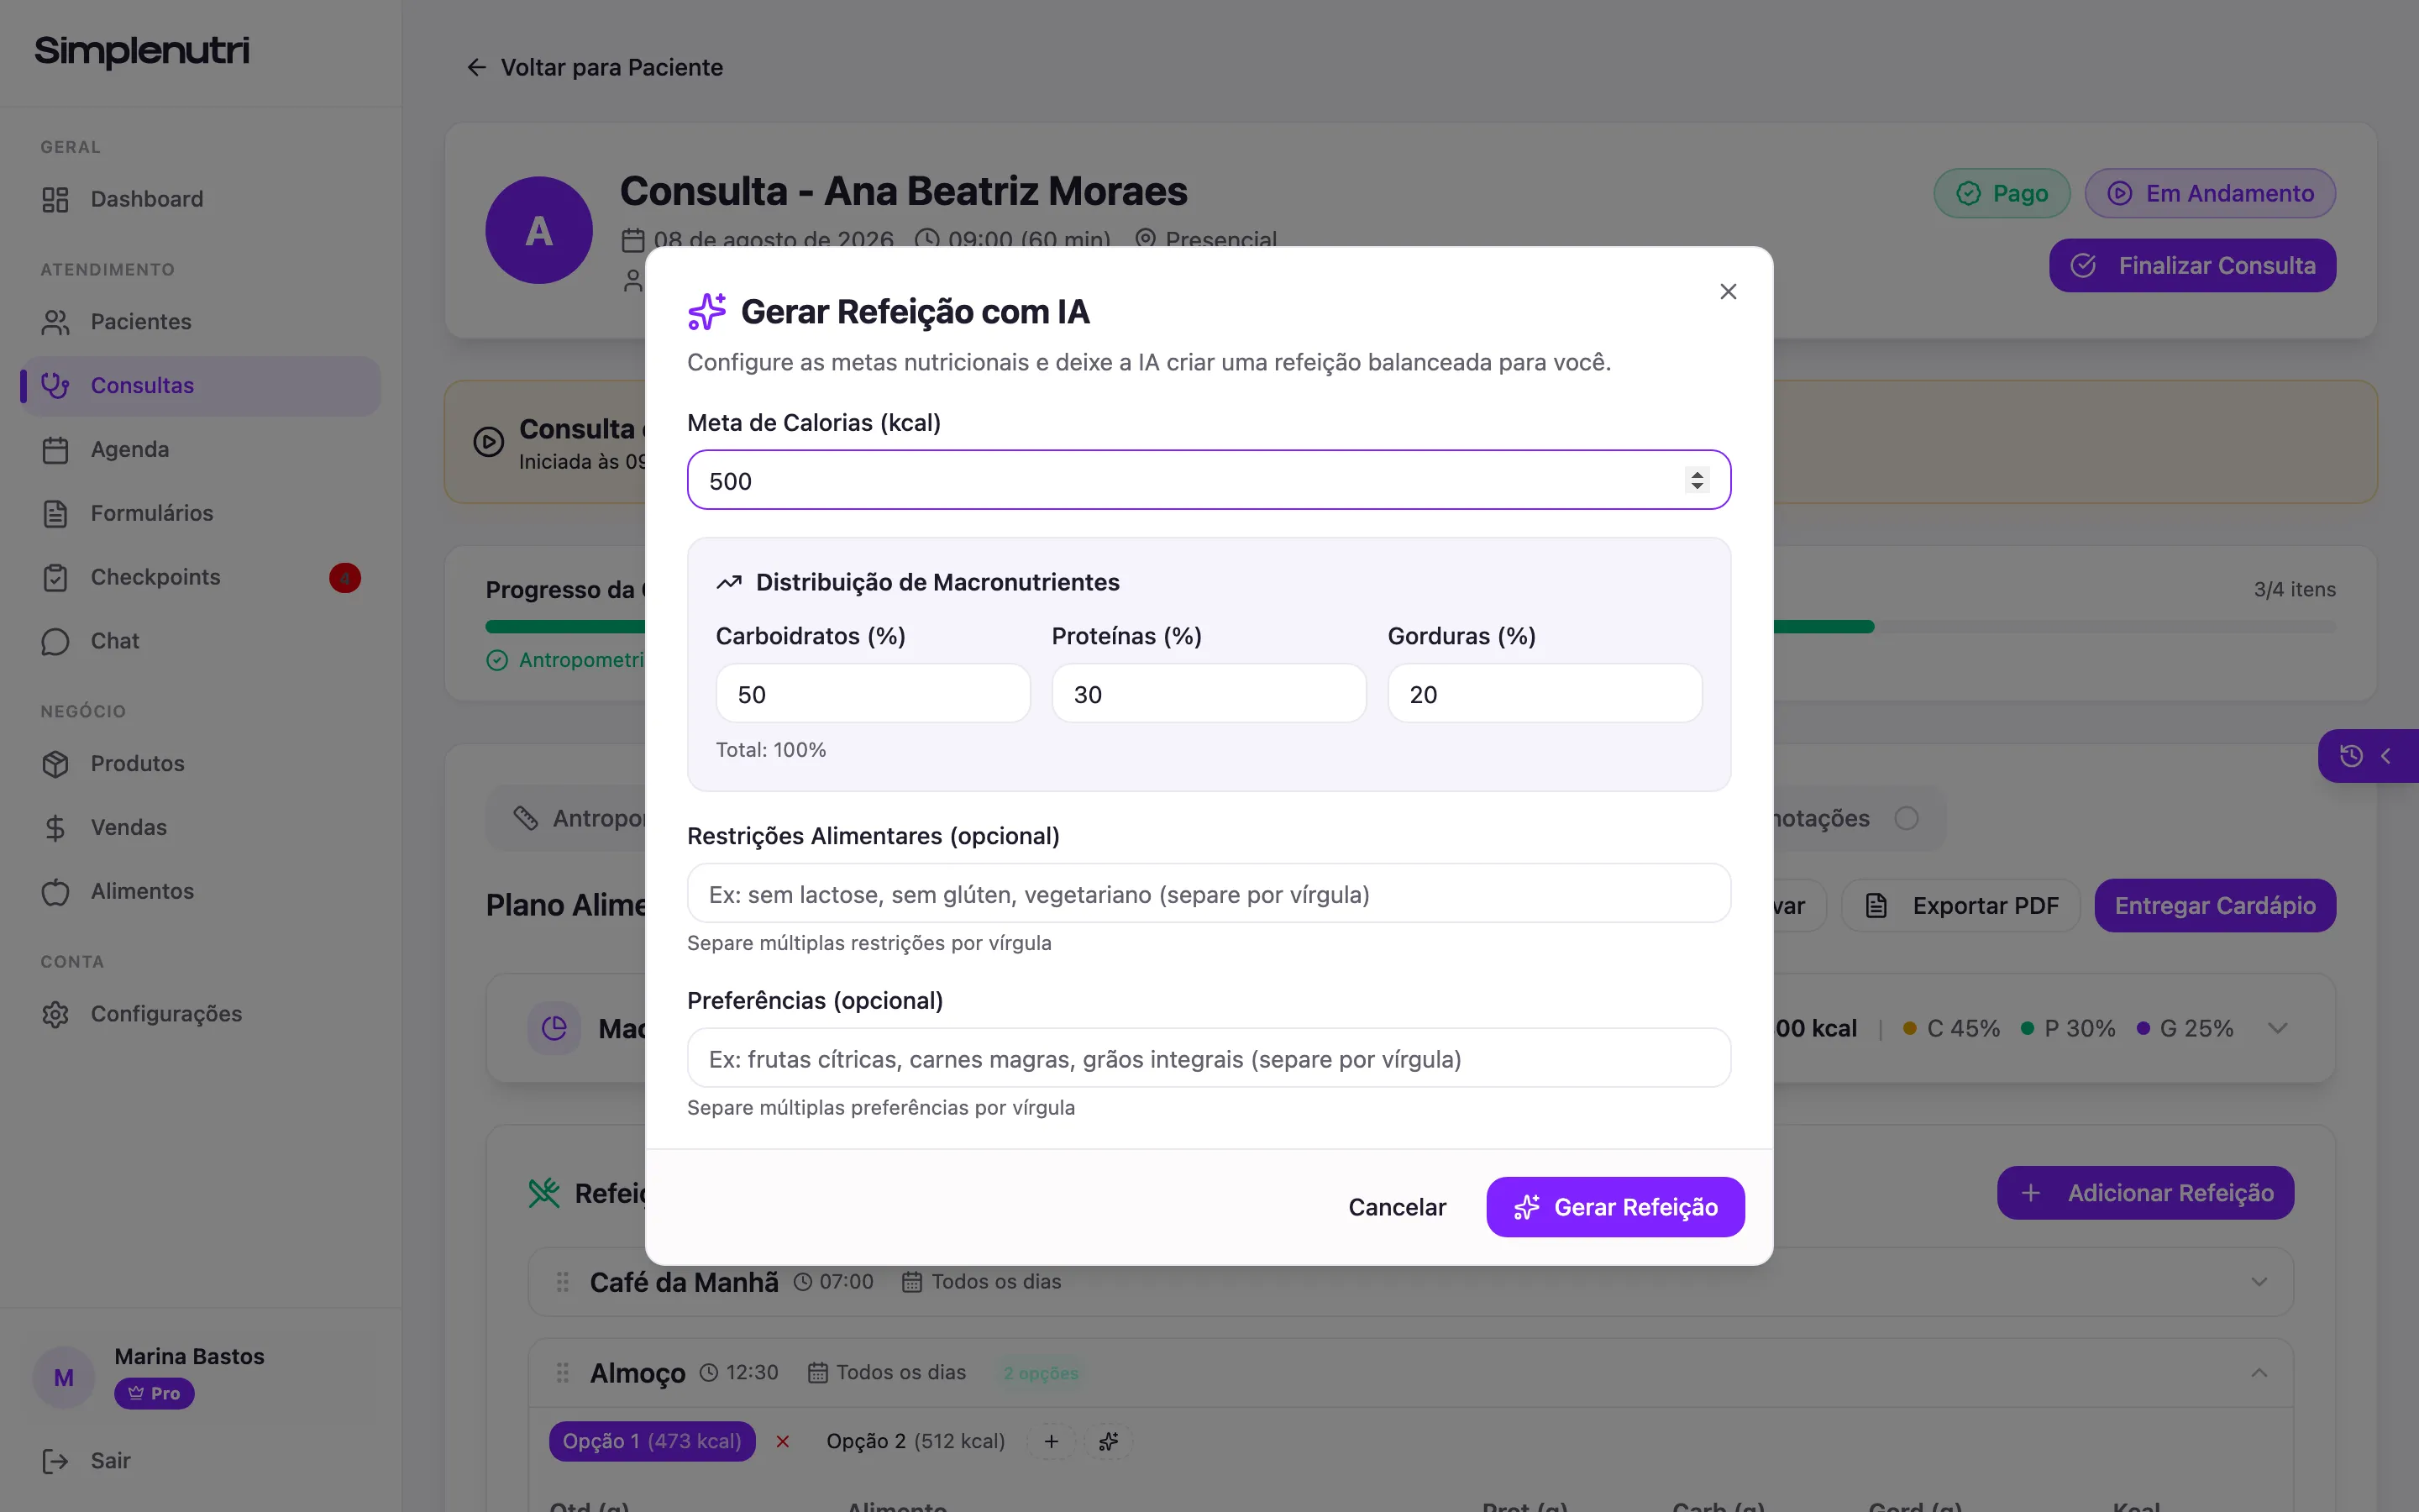Click the Gerar Refeição button
The image size is (2419, 1512).
pos(1614,1207)
